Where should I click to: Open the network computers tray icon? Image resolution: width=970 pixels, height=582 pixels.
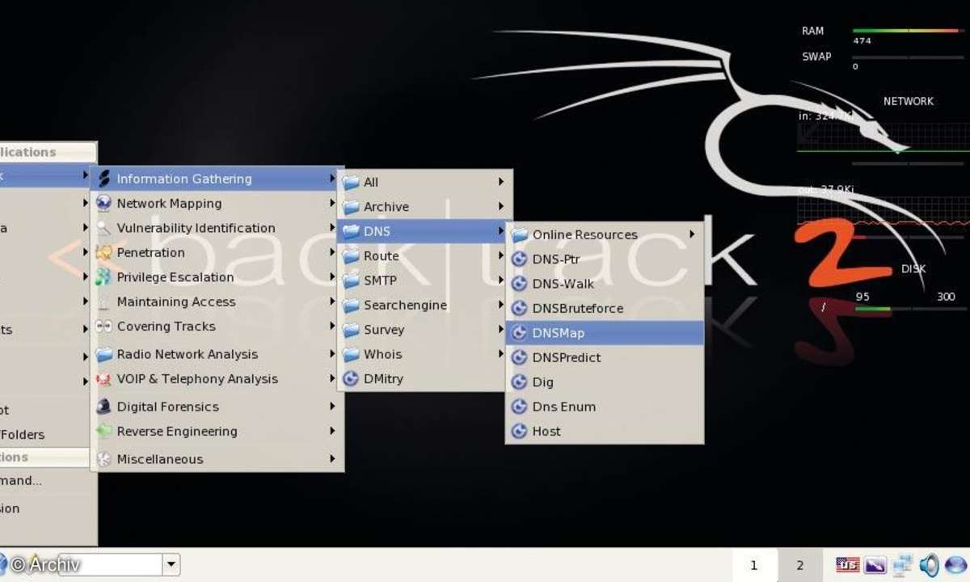click(x=902, y=565)
